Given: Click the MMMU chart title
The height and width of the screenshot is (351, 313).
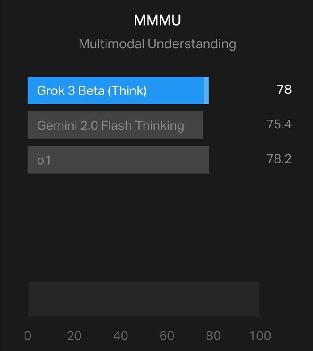Looking at the screenshot, I should pyautogui.click(x=157, y=20).
